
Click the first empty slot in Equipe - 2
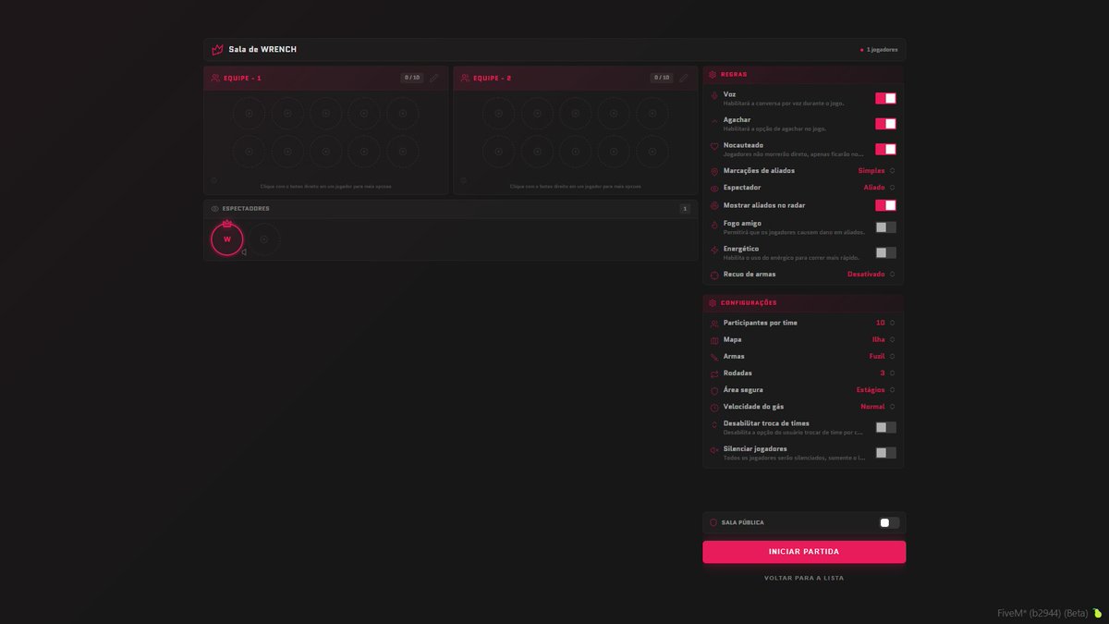click(x=498, y=113)
